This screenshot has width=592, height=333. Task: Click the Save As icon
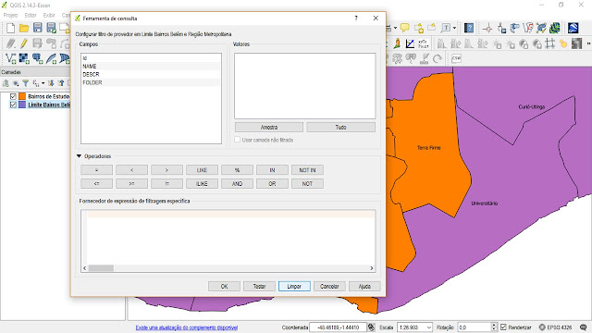coord(51,28)
